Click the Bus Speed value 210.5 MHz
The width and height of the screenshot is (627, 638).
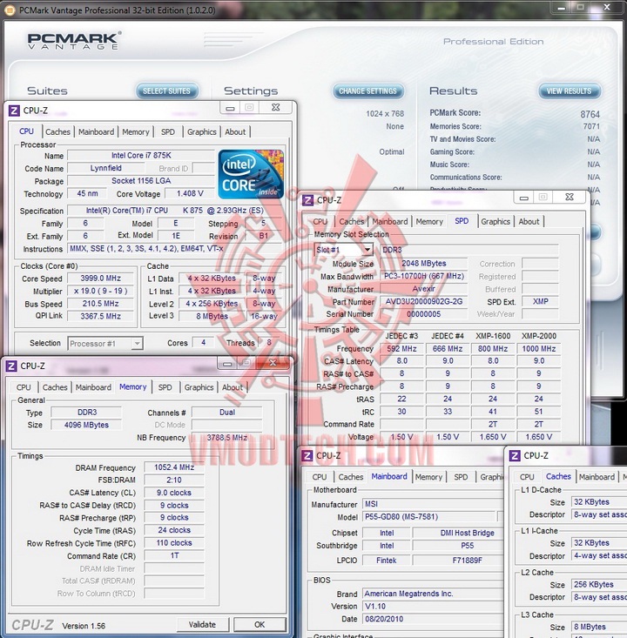[x=100, y=304]
